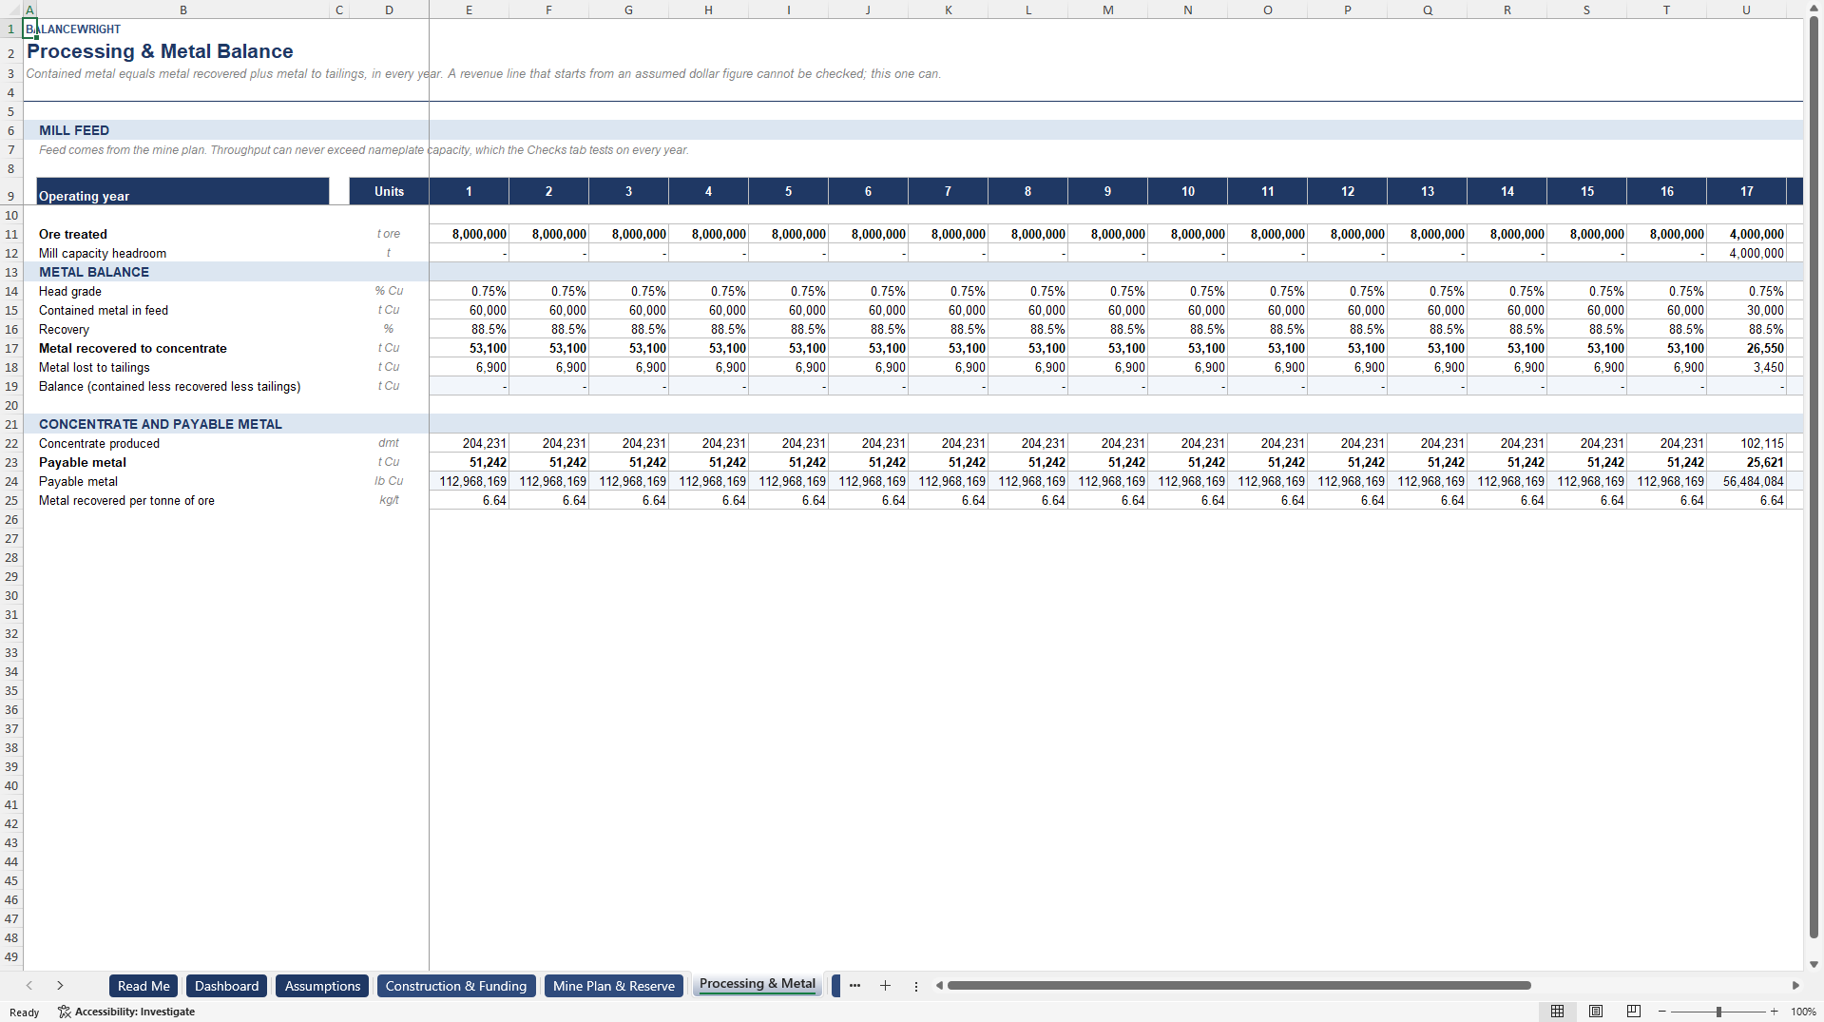The height and width of the screenshot is (1022, 1824).
Task: Select column U header
Action: (1746, 10)
